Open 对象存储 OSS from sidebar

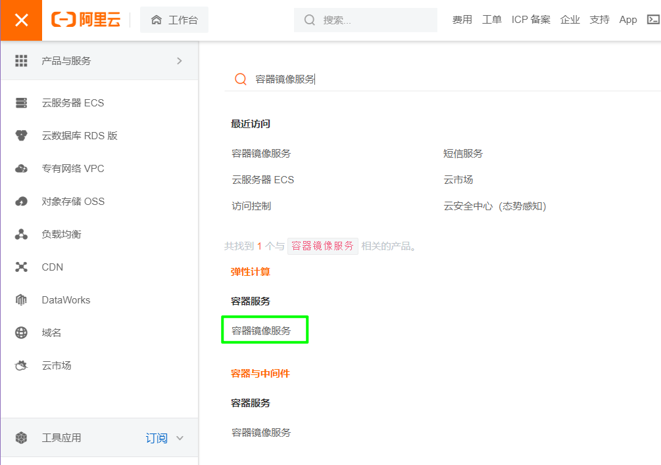point(73,202)
